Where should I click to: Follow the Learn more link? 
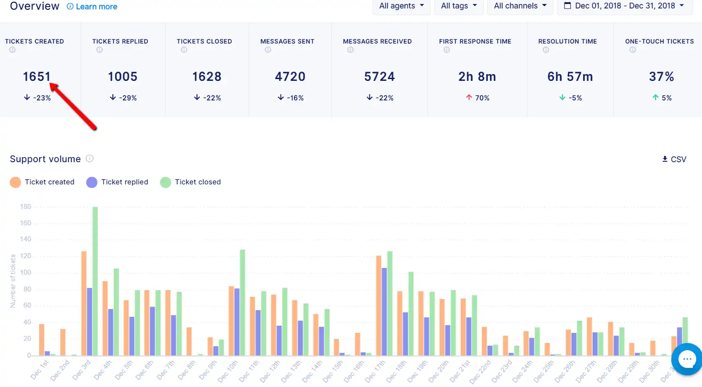pos(92,7)
